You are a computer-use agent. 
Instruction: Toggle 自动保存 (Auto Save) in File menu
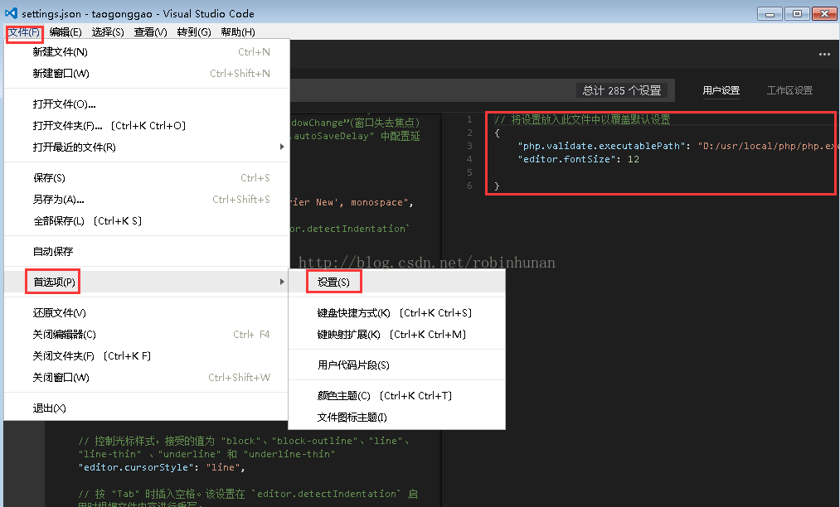tap(53, 252)
